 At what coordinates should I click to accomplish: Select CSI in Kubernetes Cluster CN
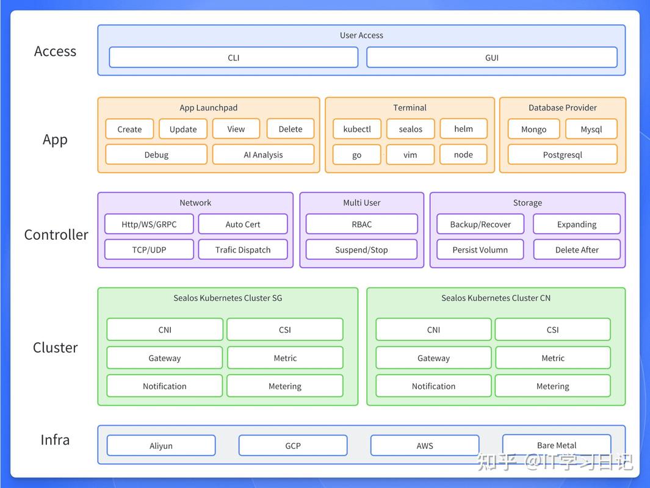[x=552, y=329]
